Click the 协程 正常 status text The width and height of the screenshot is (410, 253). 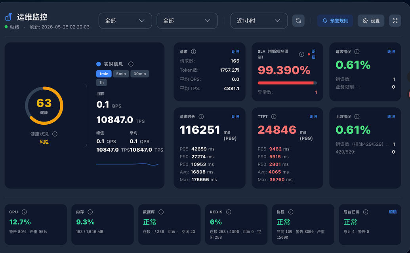point(284,222)
